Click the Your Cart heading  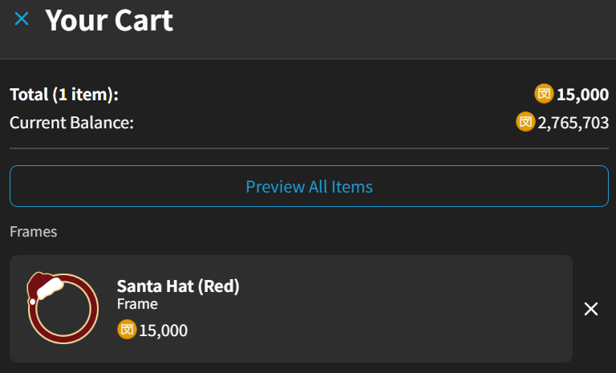109,20
